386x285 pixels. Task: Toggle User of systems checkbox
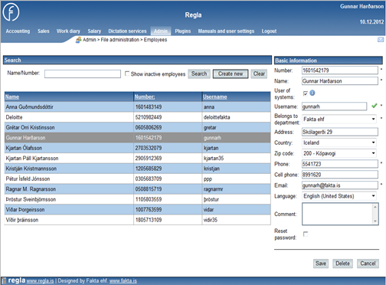(x=306, y=93)
